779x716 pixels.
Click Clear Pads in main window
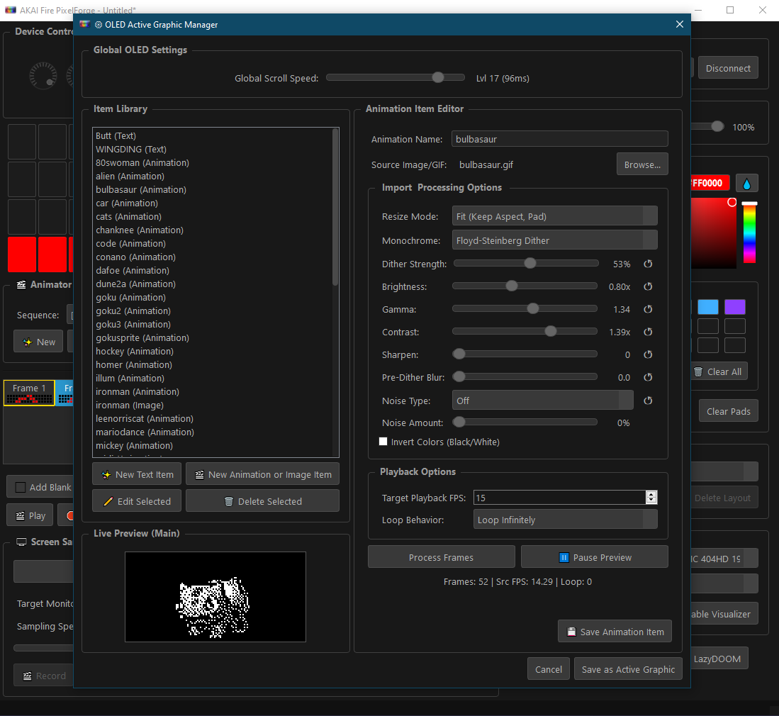pos(729,411)
